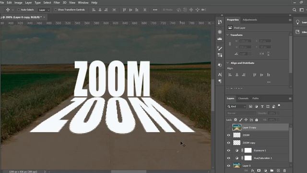Filter layers by shape layers icon

click(x=268, y=106)
